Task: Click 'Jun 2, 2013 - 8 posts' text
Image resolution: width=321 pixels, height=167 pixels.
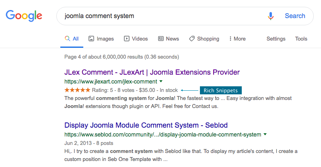Action: (x=88, y=143)
